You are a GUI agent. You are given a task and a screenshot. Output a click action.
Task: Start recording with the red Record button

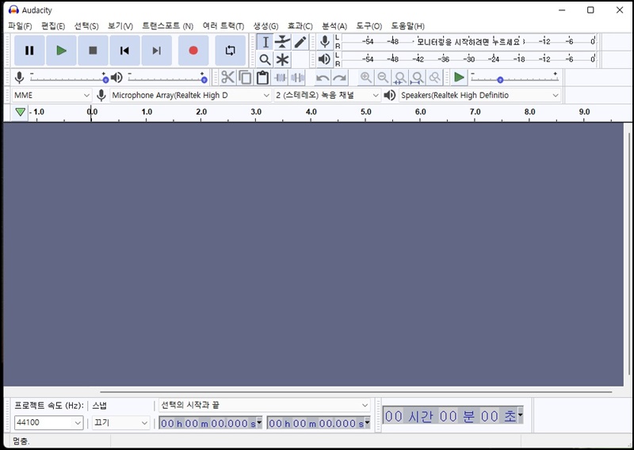(193, 51)
